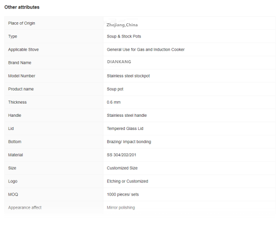Select General Use for Gas and Induction Cooker
Image resolution: width=280 pixels, height=225 pixels.
pos(146,50)
